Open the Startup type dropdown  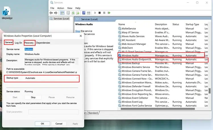coord(51,78)
